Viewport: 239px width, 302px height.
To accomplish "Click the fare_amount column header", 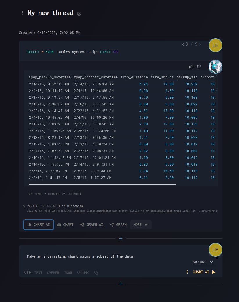I will point(162,77).
